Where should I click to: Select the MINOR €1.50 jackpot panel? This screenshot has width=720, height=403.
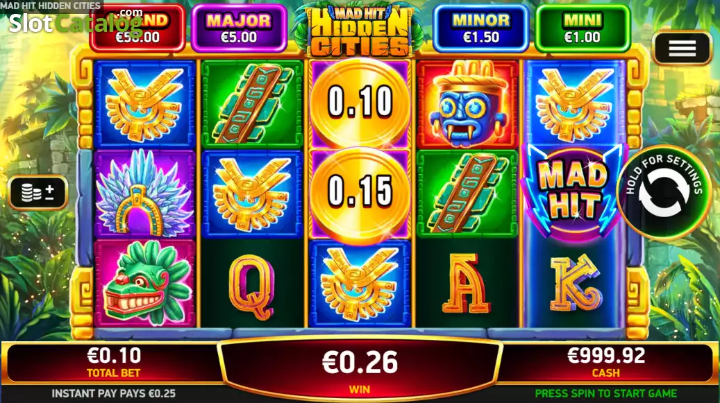(480, 28)
